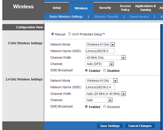Click the 5 GHz SSID name field

click(x=100, y=51)
